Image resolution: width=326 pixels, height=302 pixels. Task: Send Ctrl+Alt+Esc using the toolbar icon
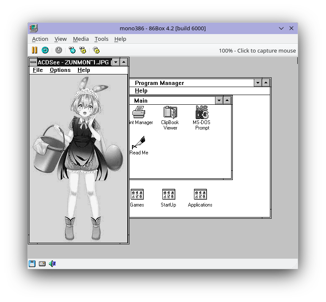pyautogui.click(x=83, y=50)
